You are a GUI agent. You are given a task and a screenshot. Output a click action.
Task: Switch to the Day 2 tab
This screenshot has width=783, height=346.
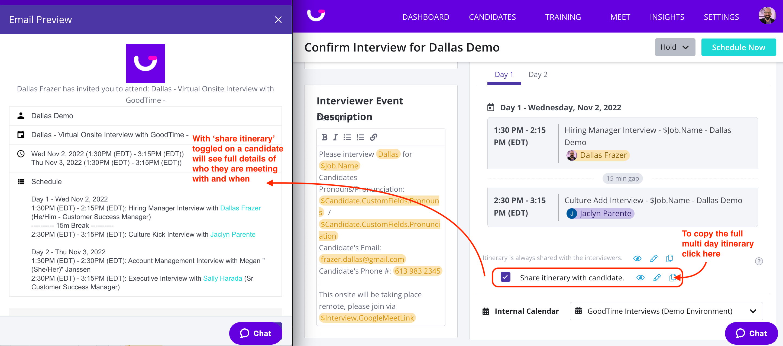pos(538,75)
